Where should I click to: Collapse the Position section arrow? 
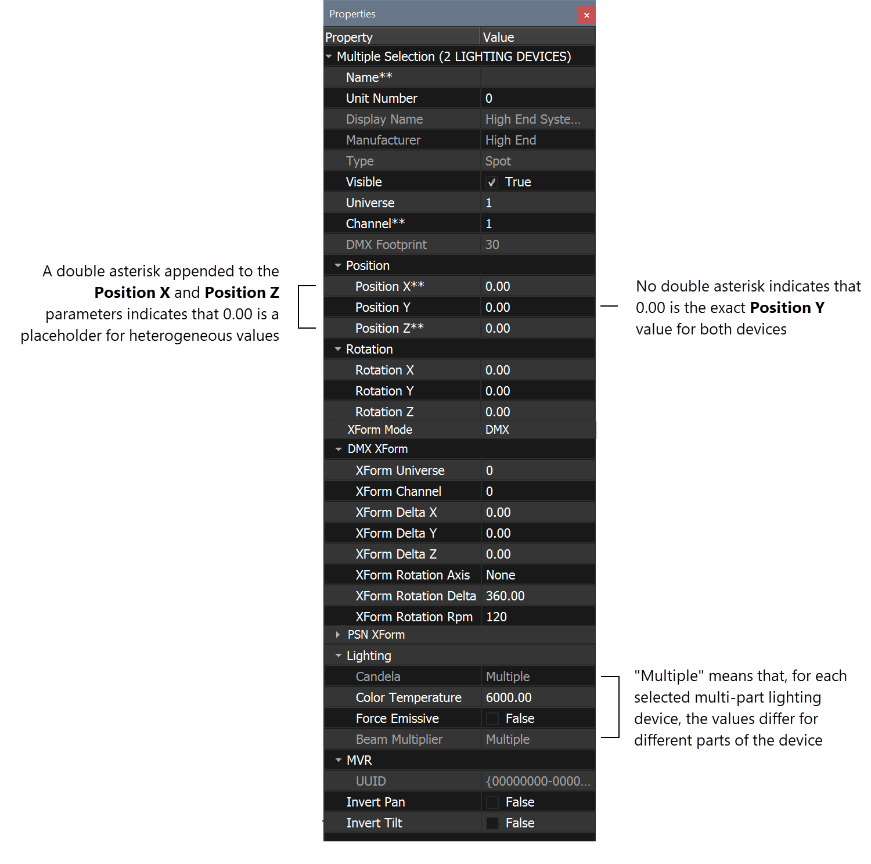338,265
